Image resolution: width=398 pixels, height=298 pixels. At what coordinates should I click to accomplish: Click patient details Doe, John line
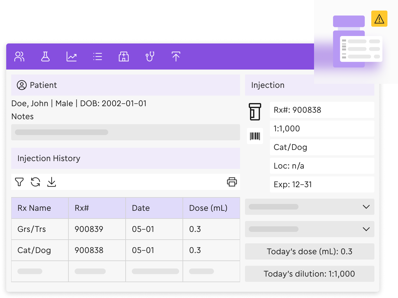(79, 103)
